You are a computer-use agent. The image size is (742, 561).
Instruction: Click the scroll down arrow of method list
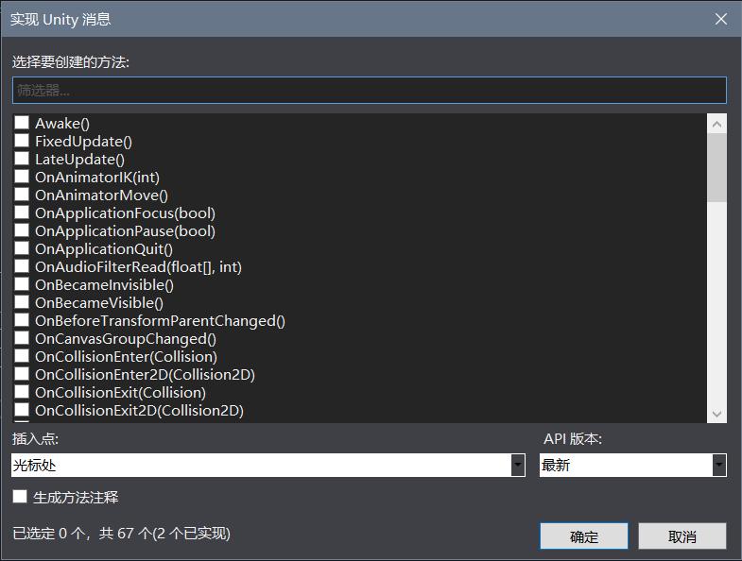(x=716, y=414)
